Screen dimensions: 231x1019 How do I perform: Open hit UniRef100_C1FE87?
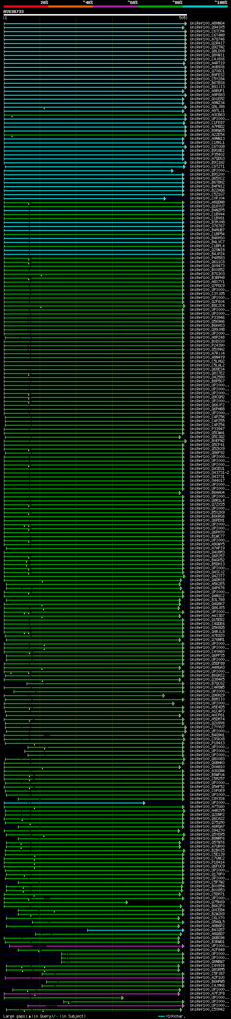(x=207, y=123)
